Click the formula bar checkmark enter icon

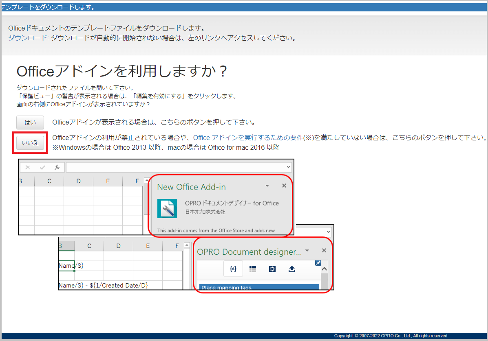pos(42,167)
